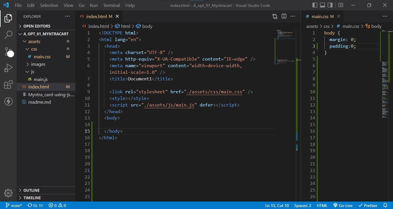Select index.html in the file tree
Viewport: 393px width, 209px height.
click(x=46, y=87)
